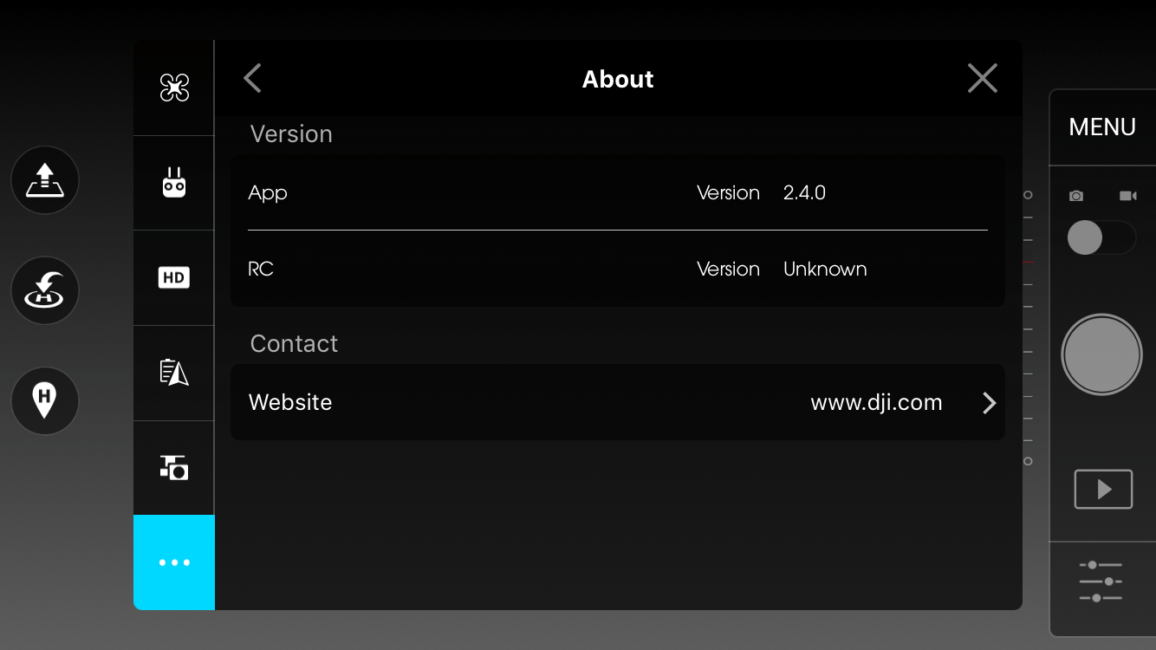Activate Return to Home
Viewport: 1156px width, 650px height.
coord(45,290)
